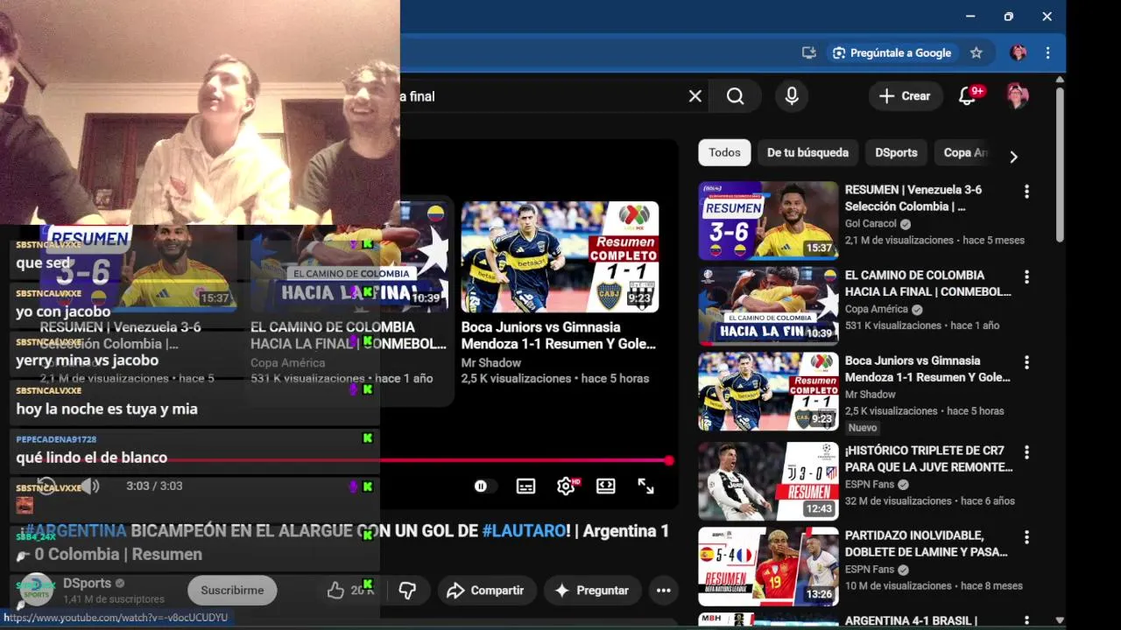Click end of red progress bar
The image size is (1121, 630).
pos(669,460)
